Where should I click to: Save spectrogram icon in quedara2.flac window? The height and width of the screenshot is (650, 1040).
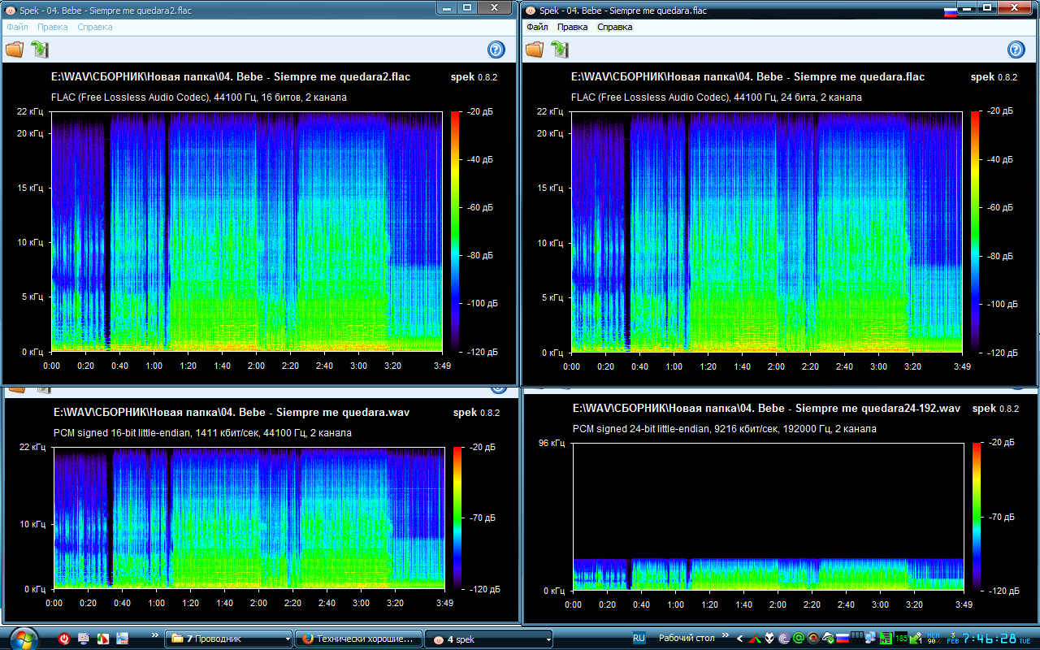tap(39, 50)
